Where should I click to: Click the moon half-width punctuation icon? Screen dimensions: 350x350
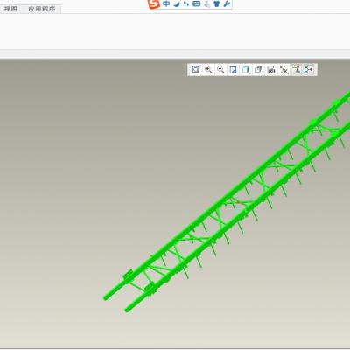pyautogui.click(x=177, y=3)
